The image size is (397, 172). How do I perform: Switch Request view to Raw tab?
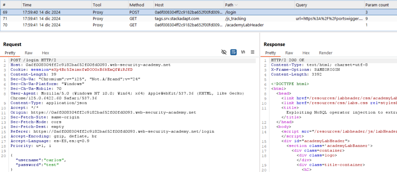(29, 53)
